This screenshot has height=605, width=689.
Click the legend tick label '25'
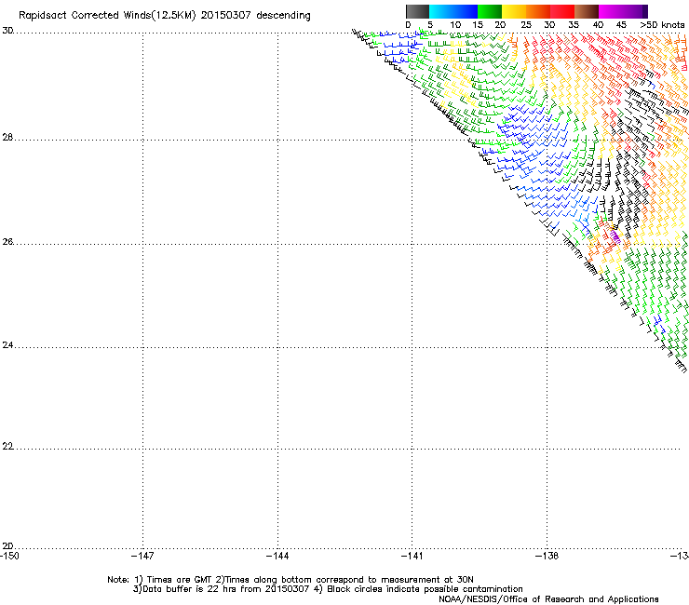[526, 25]
